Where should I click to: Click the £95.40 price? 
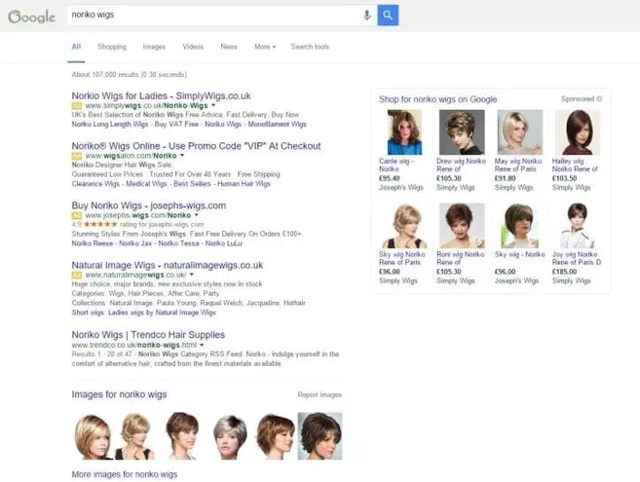tap(390, 178)
